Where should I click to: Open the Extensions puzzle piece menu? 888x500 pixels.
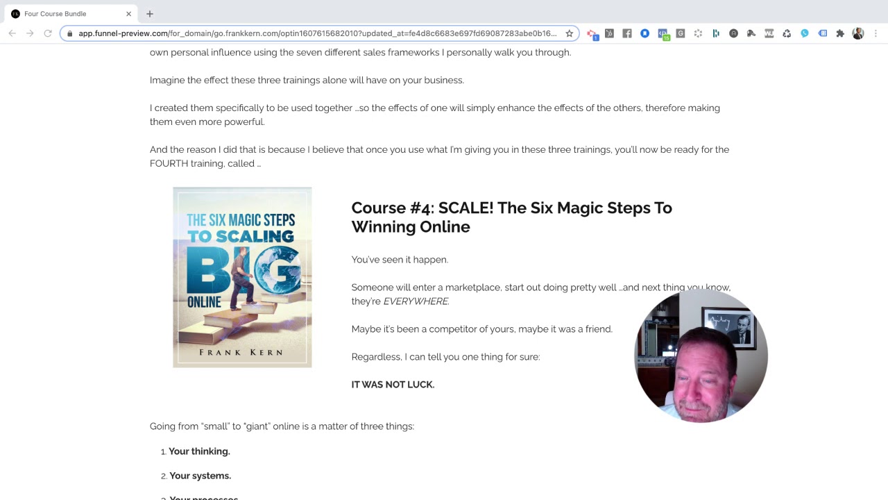(840, 33)
